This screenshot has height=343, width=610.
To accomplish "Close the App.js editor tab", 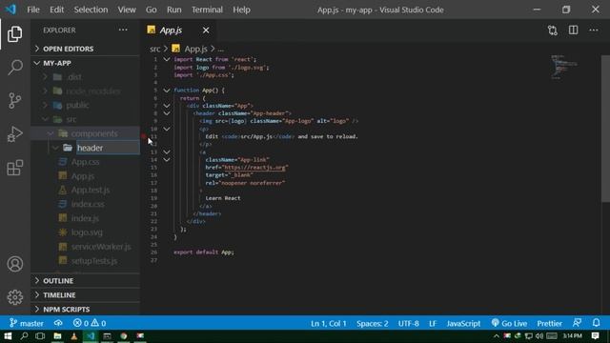I will pos(206,30).
